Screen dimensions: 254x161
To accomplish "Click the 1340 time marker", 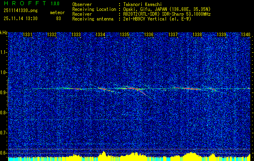I will pos(246,34).
